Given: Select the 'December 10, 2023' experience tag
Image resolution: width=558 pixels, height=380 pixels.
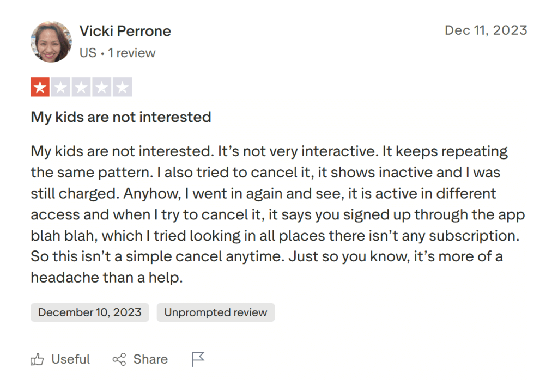Looking at the screenshot, I should (89, 312).
